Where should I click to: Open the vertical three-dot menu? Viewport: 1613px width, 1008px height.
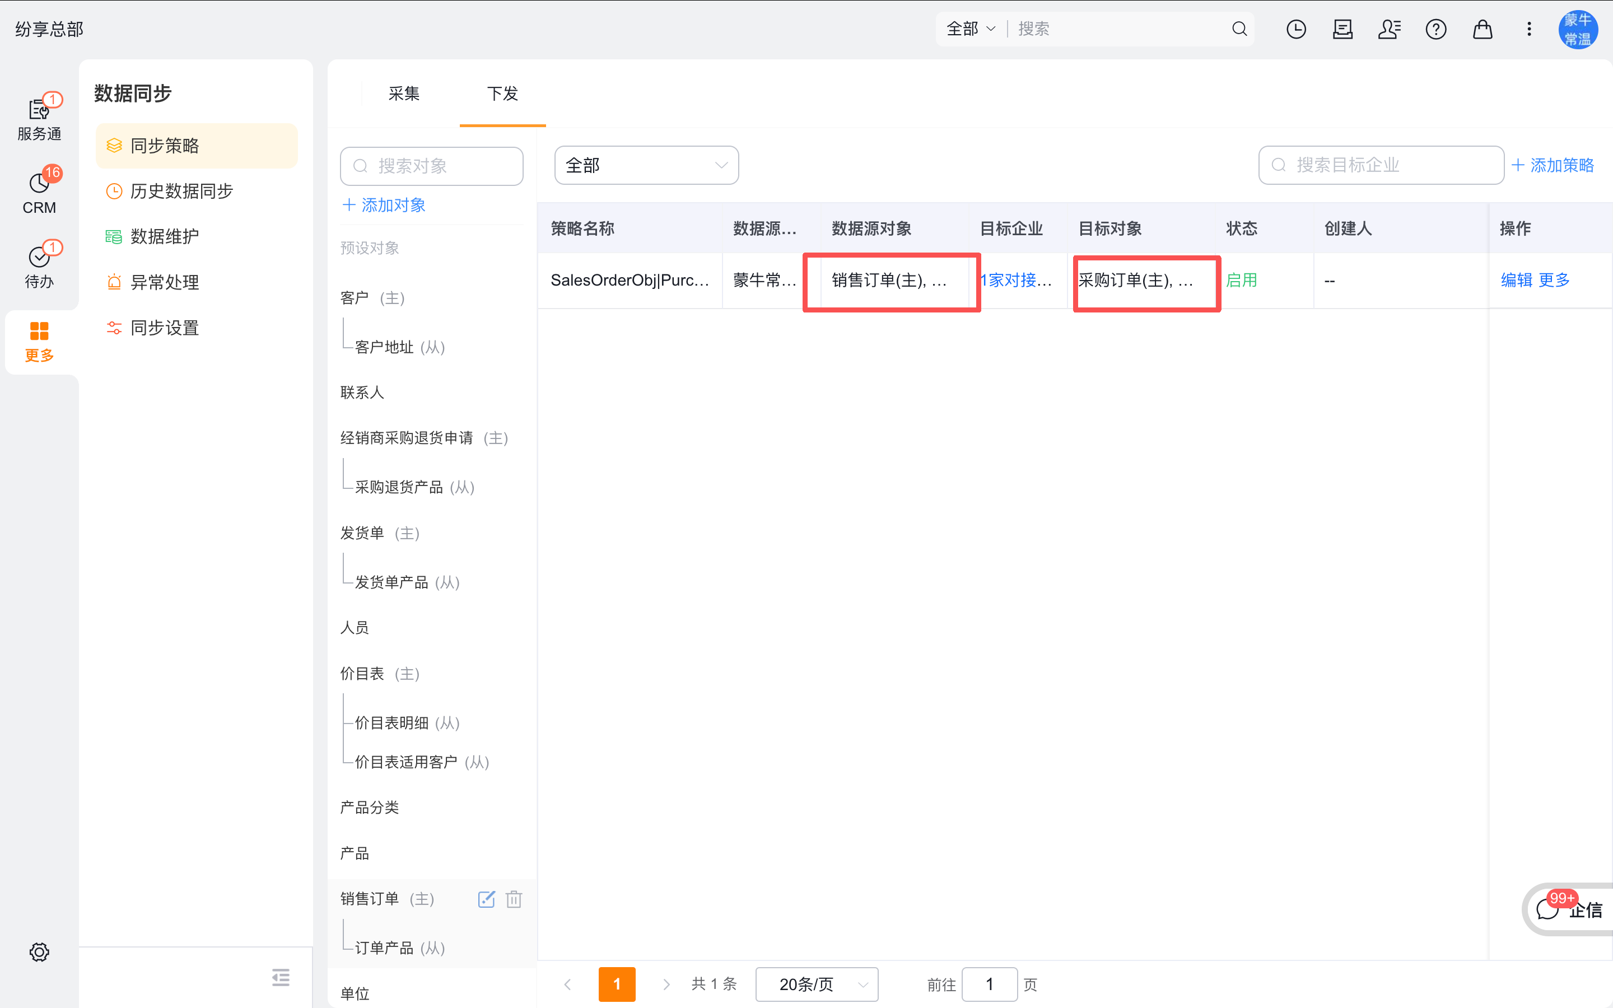coord(1529,29)
